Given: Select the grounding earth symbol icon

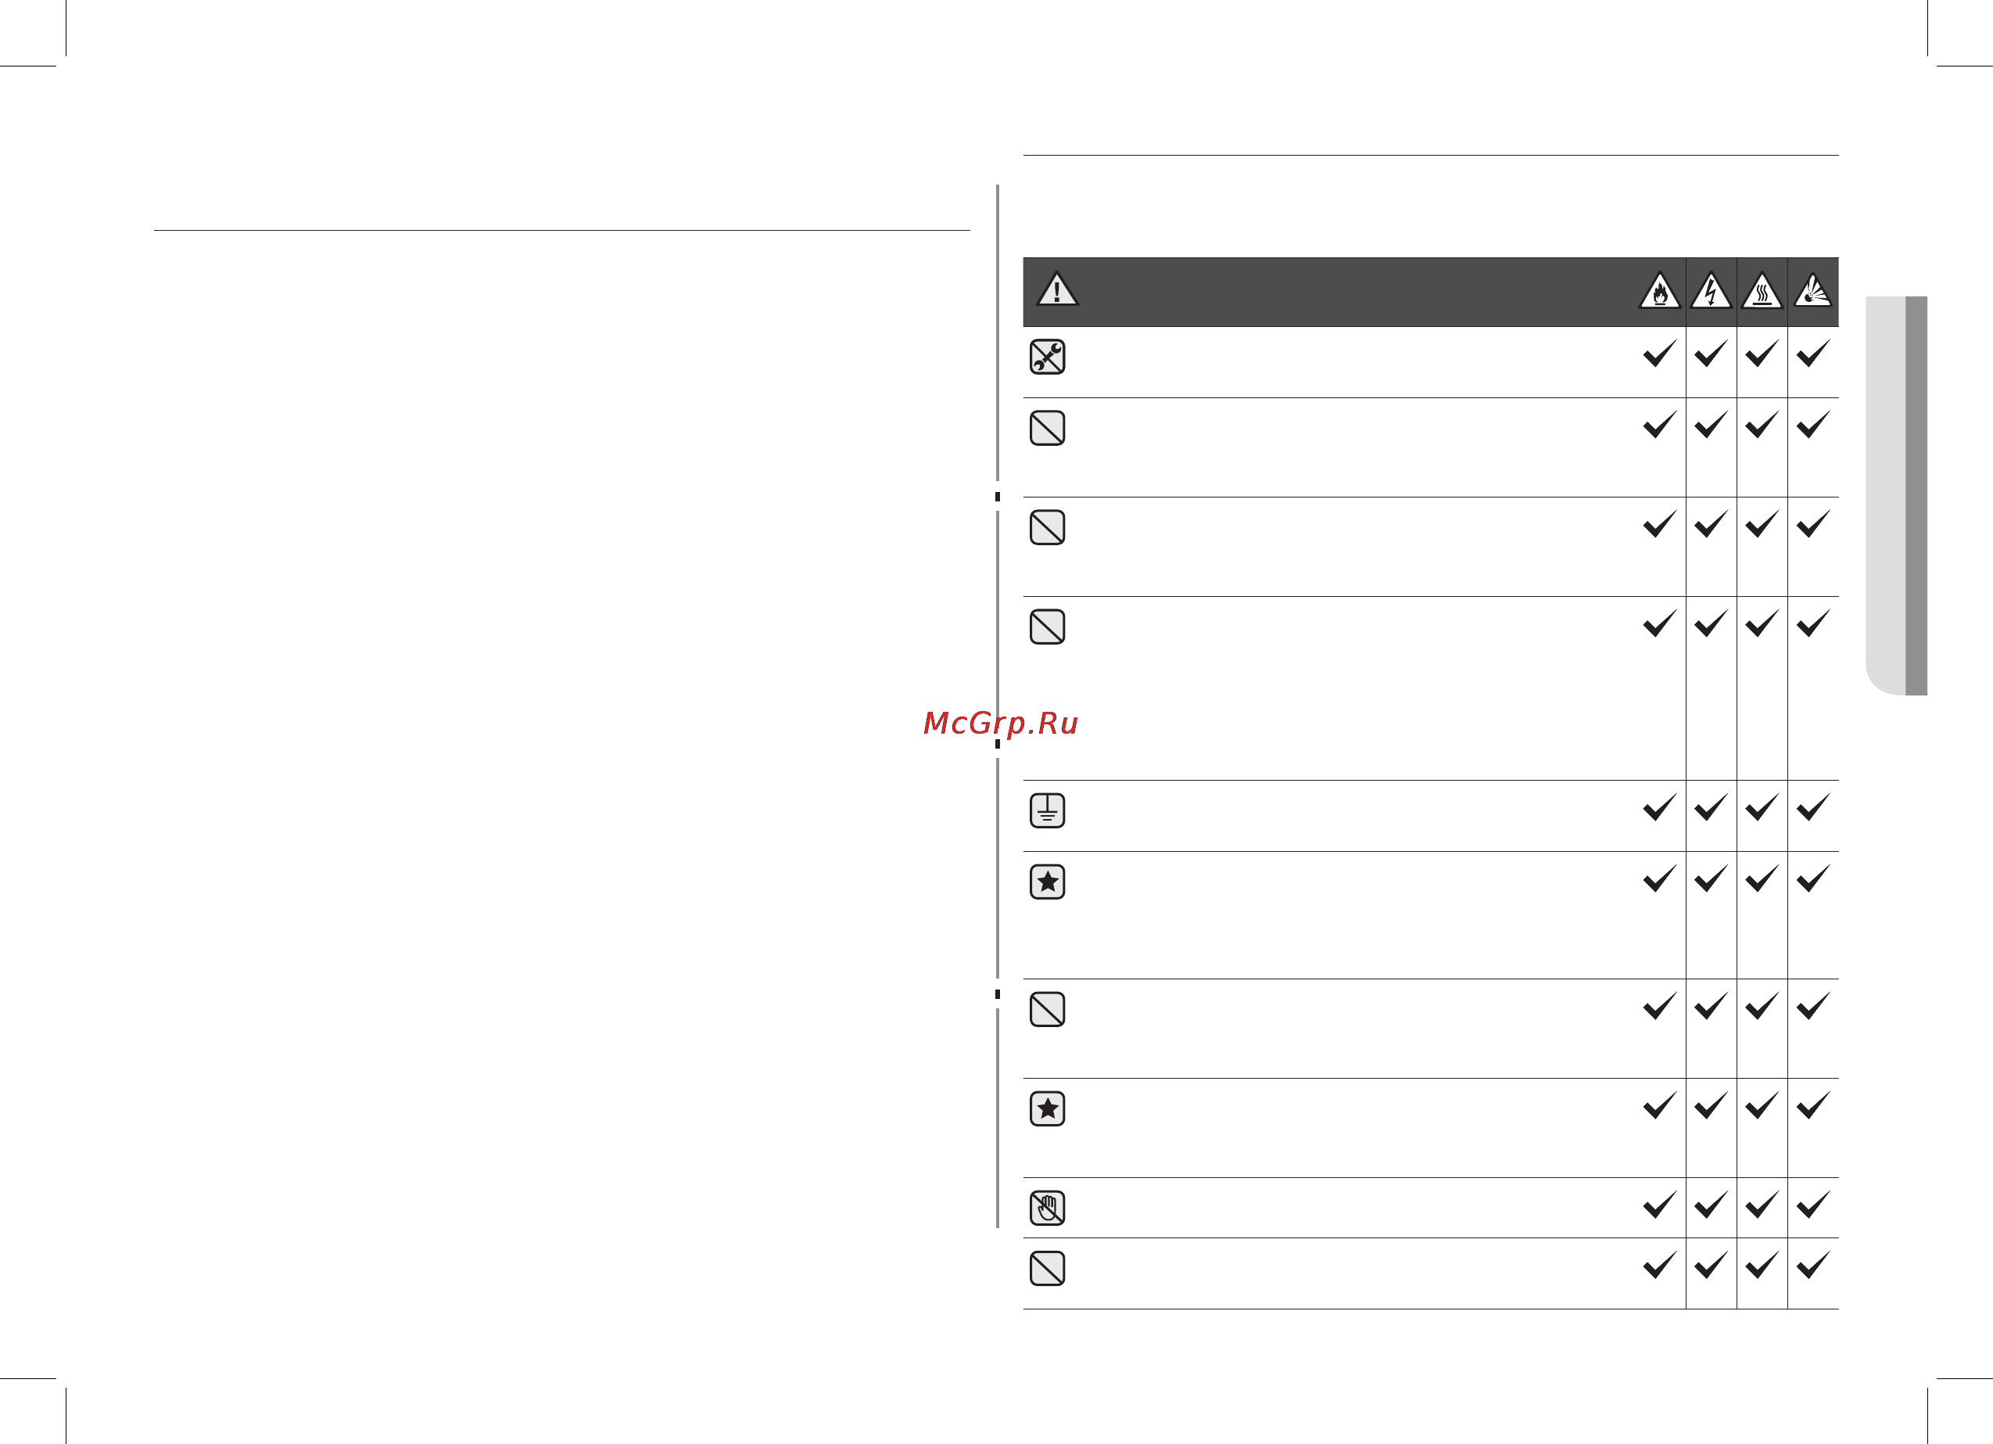Looking at the screenshot, I should pos(1048,810).
